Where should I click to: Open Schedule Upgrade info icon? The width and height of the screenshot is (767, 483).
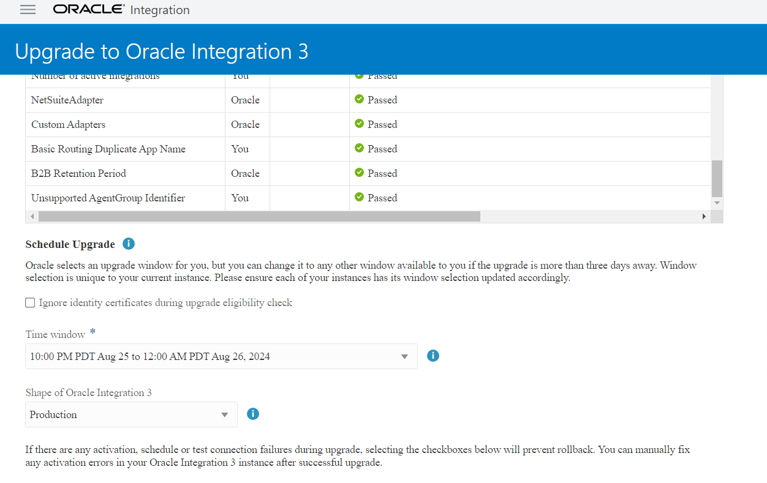(129, 244)
